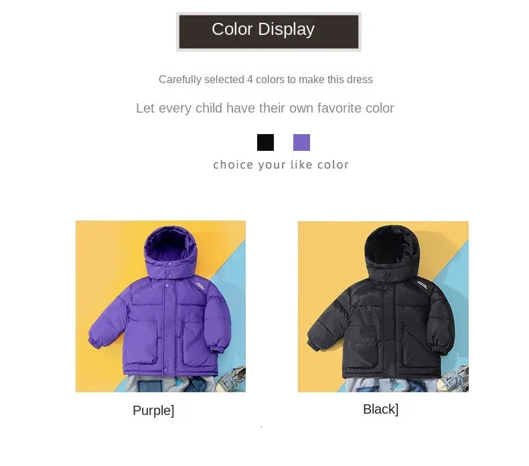Click the purple color swatch
529x466 pixels.
pyautogui.click(x=301, y=142)
